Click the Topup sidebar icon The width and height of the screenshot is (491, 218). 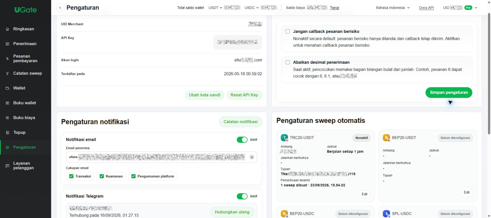pos(7,133)
